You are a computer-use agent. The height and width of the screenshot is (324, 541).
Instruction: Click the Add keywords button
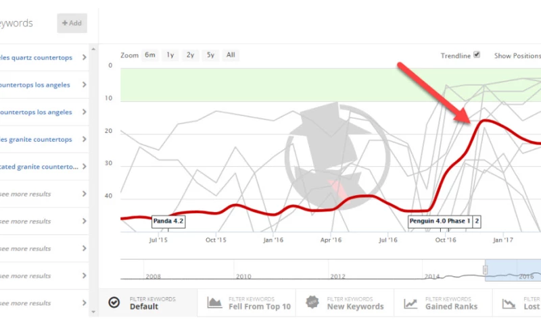click(72, 23)
